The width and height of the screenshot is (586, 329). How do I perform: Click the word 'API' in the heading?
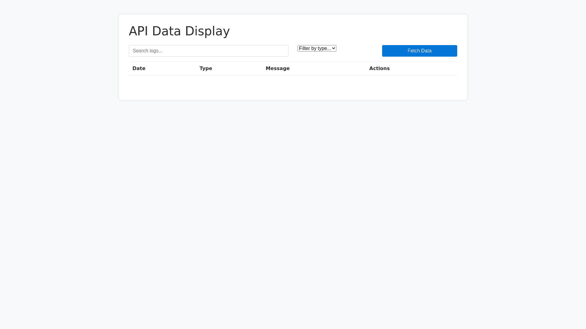[138, 31]
